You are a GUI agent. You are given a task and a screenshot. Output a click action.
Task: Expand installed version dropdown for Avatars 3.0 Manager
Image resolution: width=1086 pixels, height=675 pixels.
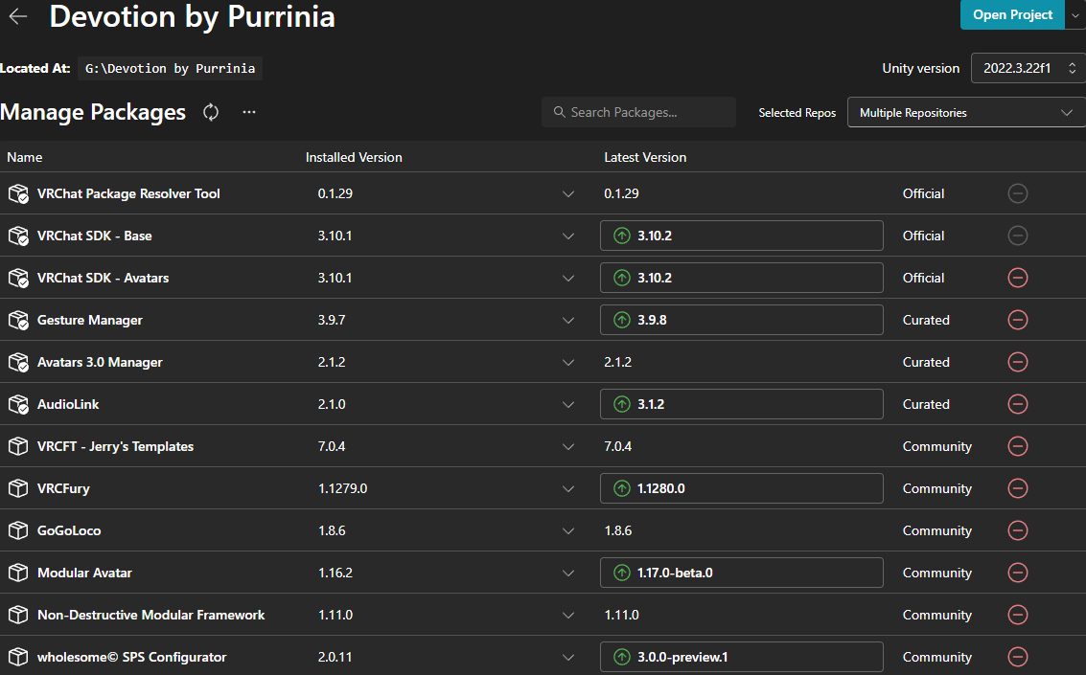coord(568,363)
